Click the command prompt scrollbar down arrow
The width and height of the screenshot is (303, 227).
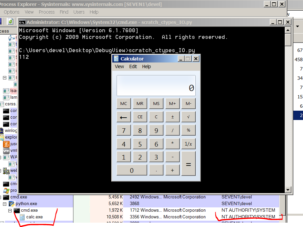[288, 190]
